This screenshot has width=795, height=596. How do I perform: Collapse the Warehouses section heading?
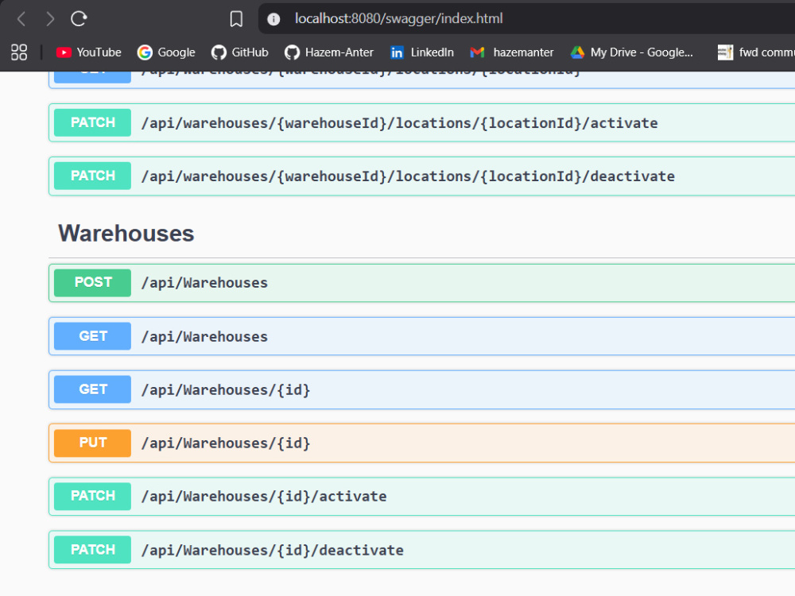click(126, 233)
